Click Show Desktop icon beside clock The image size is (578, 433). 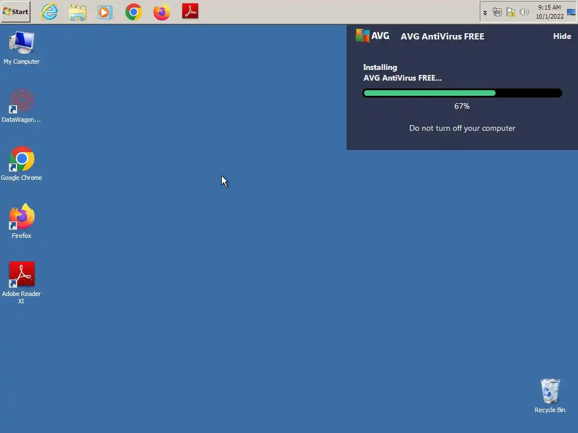tap(571, 12)
